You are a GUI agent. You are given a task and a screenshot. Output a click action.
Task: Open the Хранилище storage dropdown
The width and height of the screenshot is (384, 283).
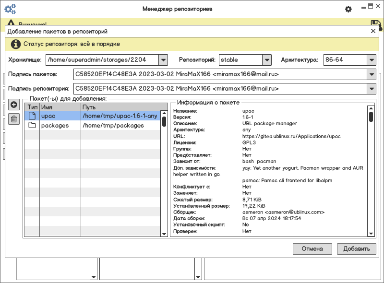[x=163, y=60]
